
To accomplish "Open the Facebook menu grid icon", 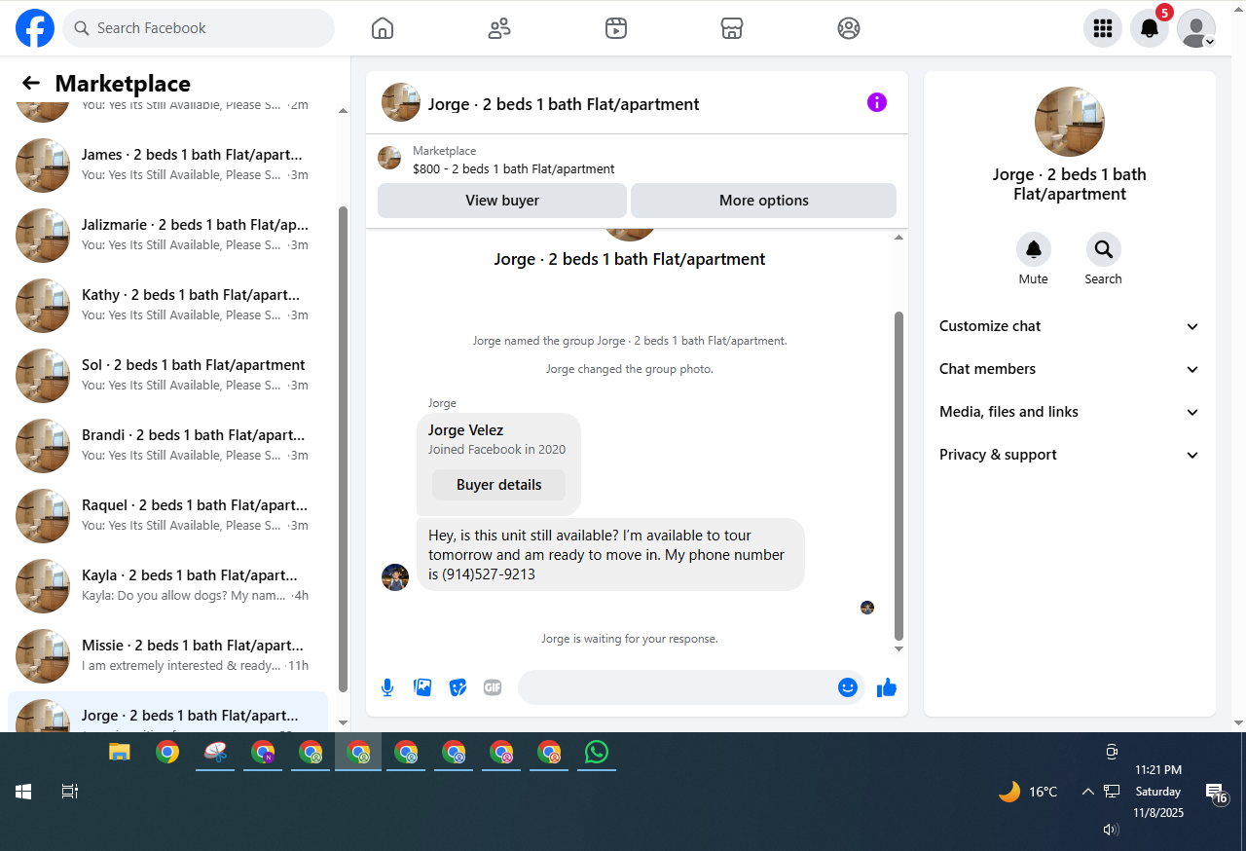I will click(x=1103, y=28).
